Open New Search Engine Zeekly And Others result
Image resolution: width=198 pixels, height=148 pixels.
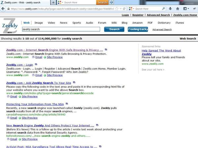tap(50, 126)
